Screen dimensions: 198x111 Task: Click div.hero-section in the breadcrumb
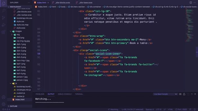78,7
